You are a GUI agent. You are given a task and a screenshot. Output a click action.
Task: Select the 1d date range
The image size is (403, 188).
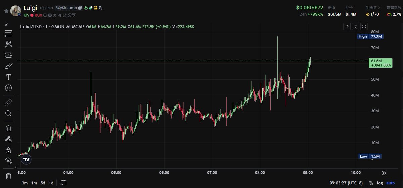tap(51, 183)
